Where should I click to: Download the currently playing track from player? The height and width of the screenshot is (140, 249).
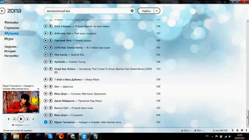click(9, 119)
